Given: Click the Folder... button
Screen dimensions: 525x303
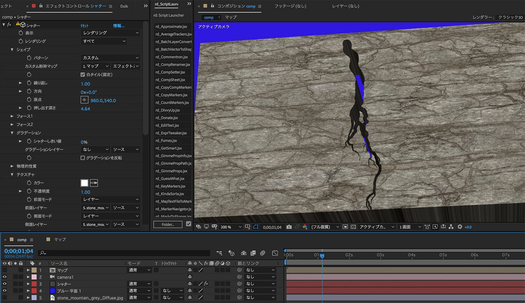Looking at the screenshot, I should [x=168, y=224].
